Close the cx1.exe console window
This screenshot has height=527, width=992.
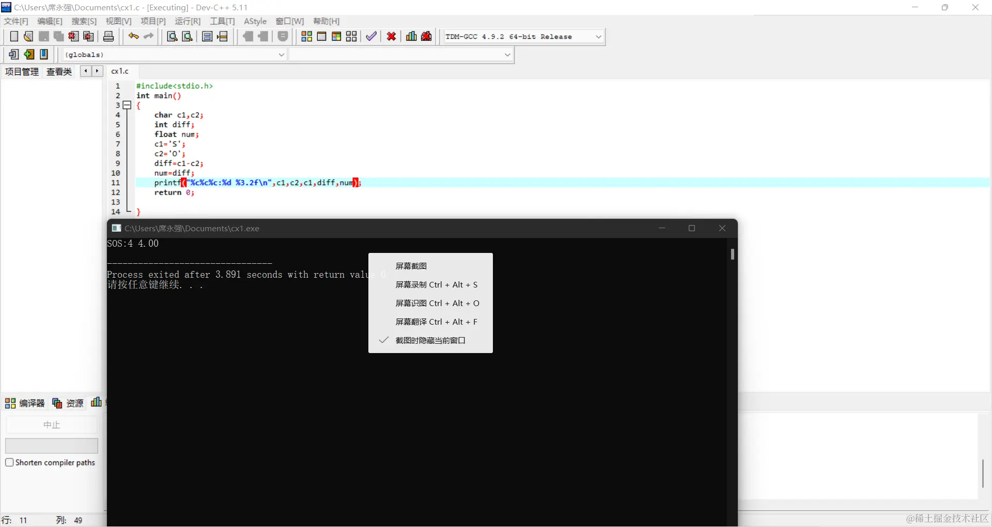[722, 228]
